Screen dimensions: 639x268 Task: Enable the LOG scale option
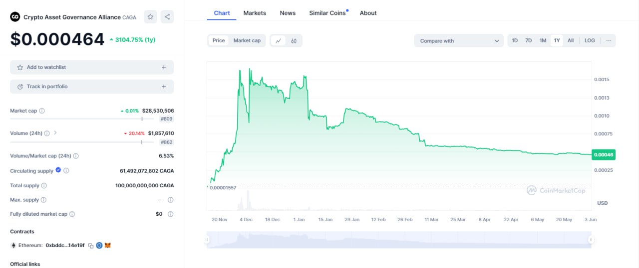click(x=590, y=41)
